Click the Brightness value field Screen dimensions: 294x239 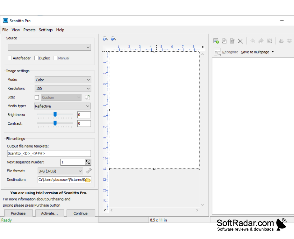pos(84,115)
